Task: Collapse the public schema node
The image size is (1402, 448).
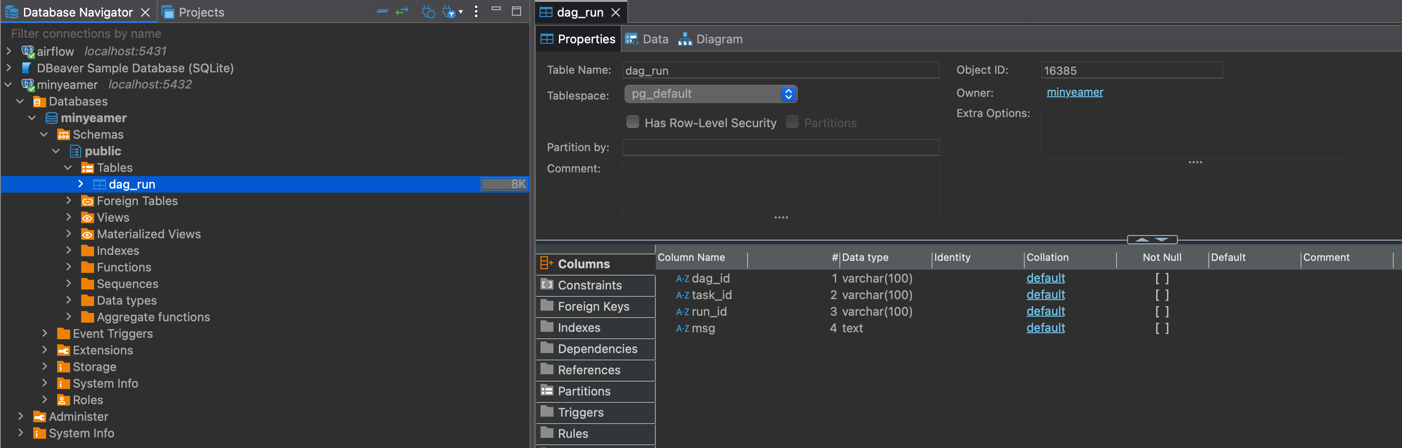Action: pos(56,151)
